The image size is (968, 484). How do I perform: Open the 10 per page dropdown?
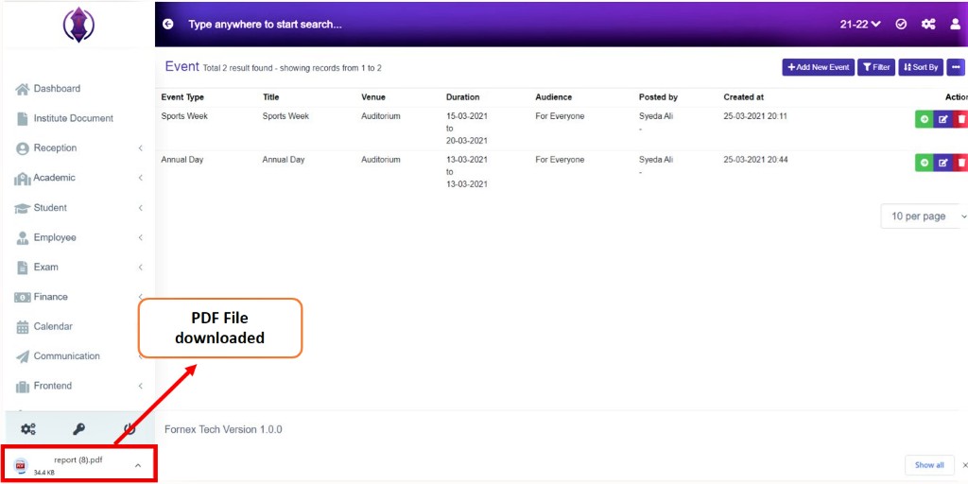tap(925, 216)
